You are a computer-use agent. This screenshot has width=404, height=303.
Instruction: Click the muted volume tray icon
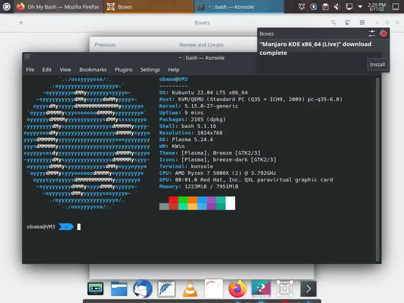click(337, 7)
